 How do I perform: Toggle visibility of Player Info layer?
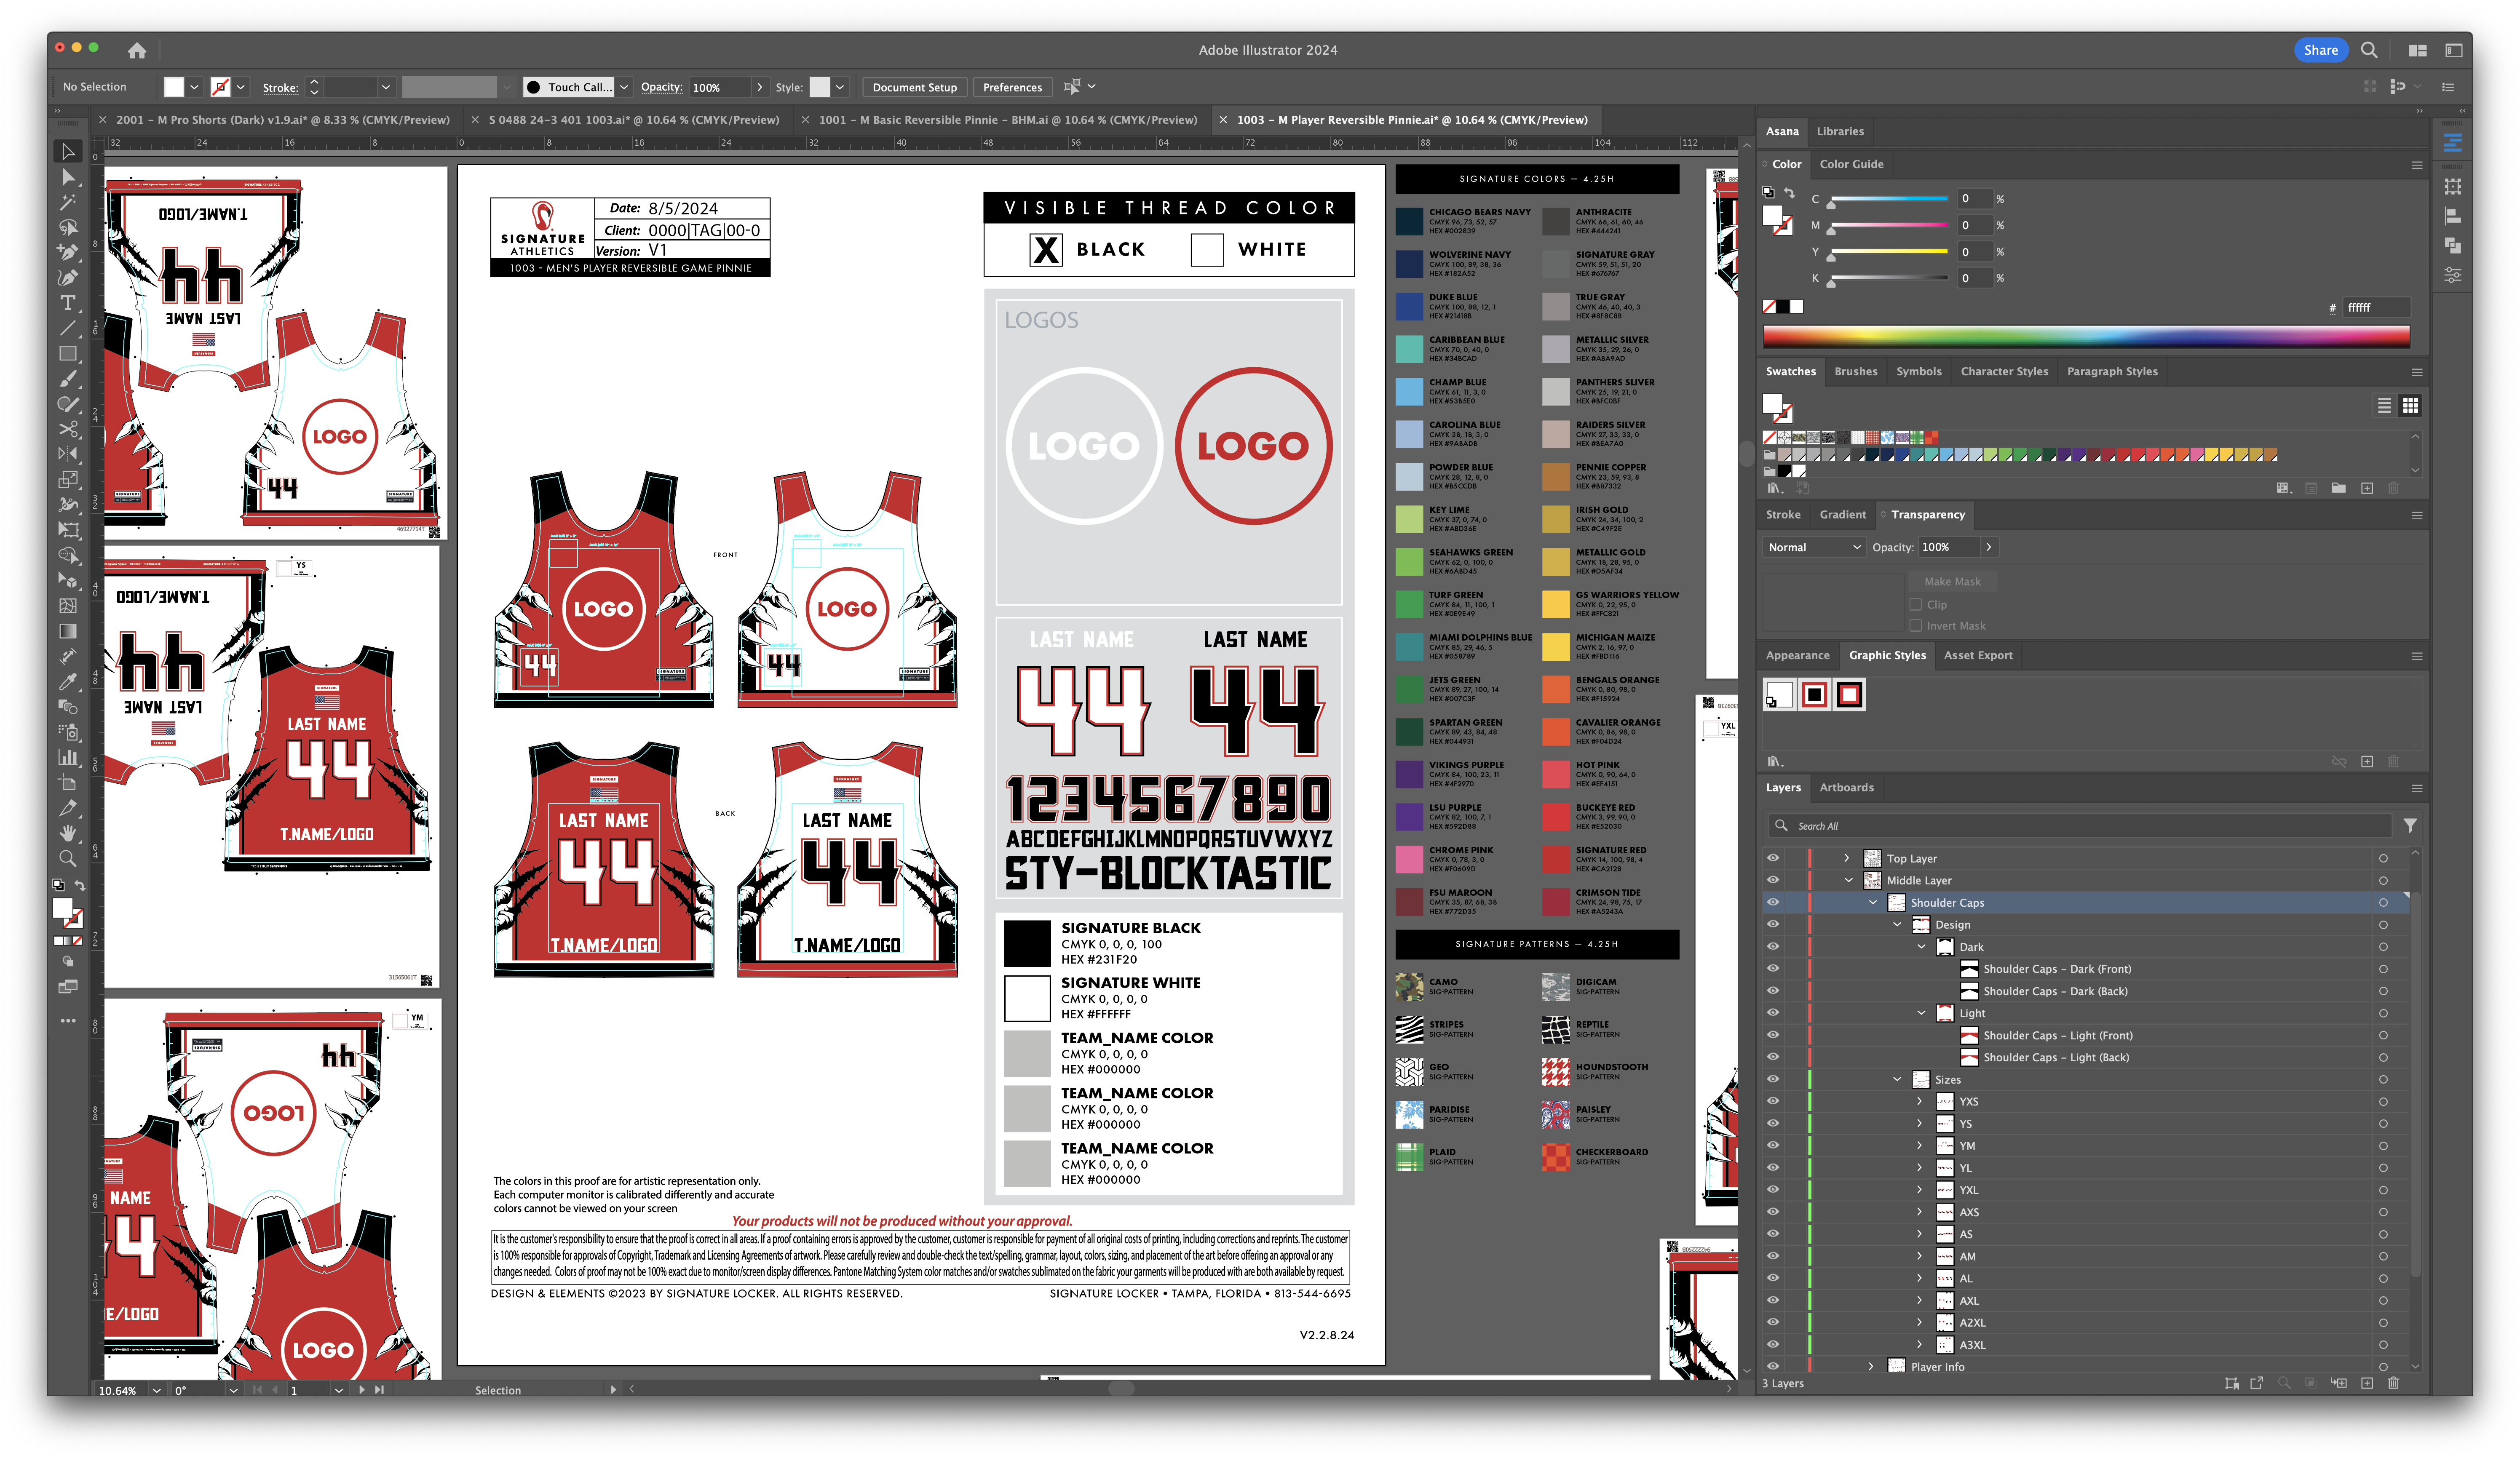coord(1773,1366)
